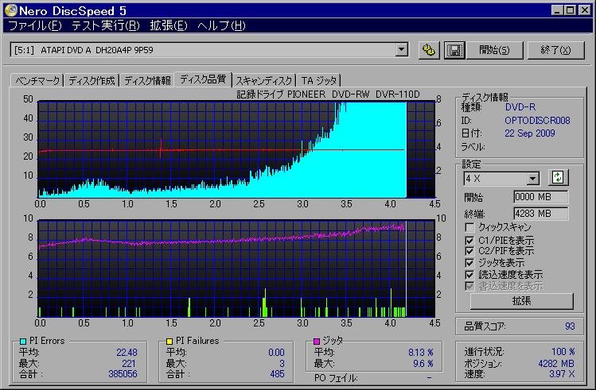Viewport: 596px width, 390px height.
Task: Toggle 読込速度を表示 checkbox
Action: tap(469, 274)
